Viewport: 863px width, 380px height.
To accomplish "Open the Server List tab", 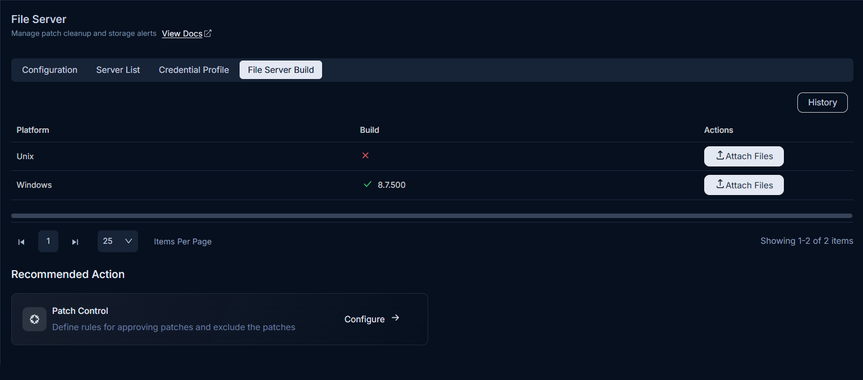I will pyautogui.click(x=118, y=70).
